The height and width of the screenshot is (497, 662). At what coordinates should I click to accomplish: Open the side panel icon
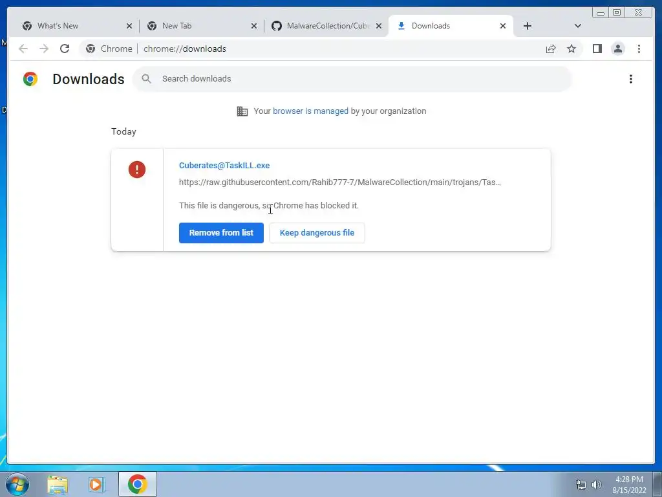tap(597, 49)
